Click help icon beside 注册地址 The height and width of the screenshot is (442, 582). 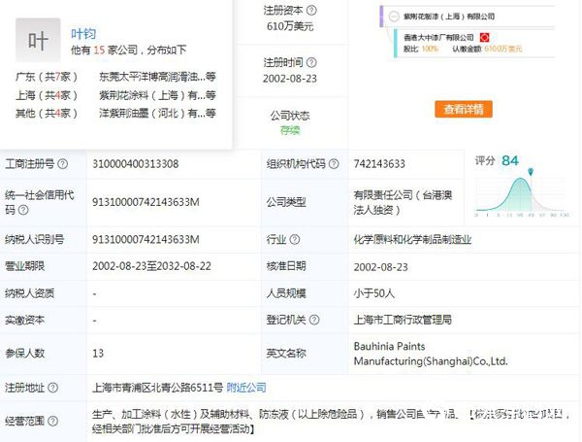point(53,388)
